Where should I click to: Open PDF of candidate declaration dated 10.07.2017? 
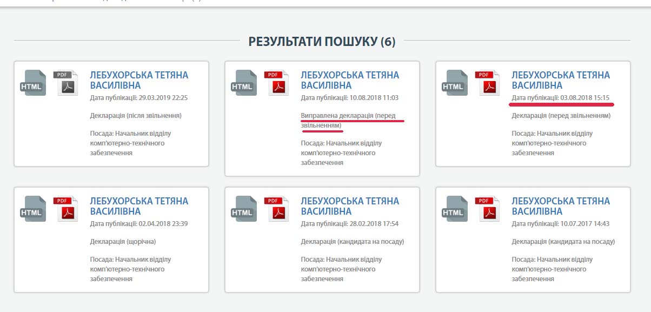tap(488, 209)
